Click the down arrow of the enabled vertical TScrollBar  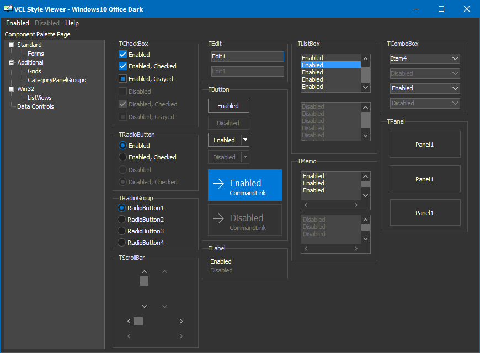[x=144, y=306]
